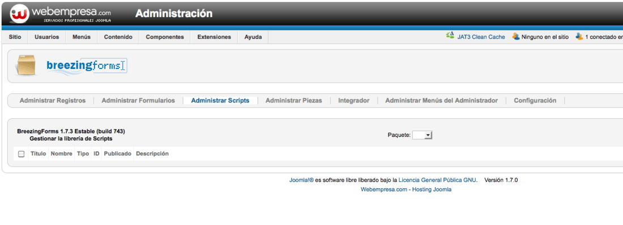
Task: Sort by the Título column header
Action: 38,154
